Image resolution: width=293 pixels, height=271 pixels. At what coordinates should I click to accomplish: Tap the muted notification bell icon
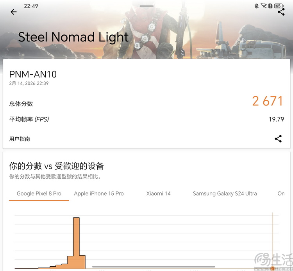click(257, 6)
